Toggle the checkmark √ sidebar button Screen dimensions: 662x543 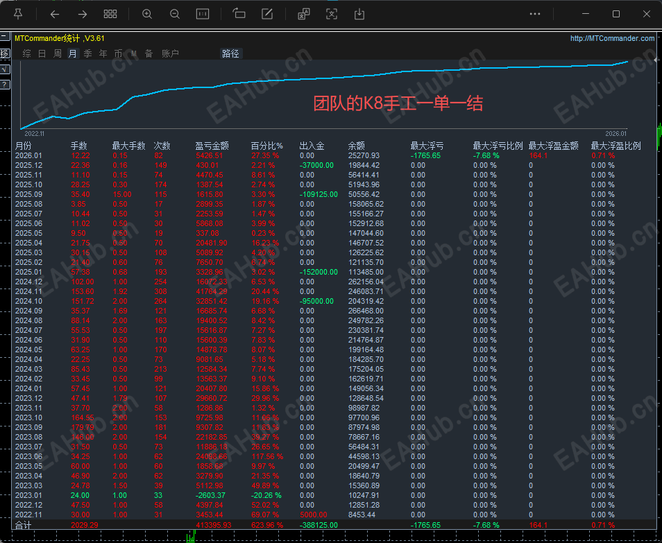tap(5, 69)
